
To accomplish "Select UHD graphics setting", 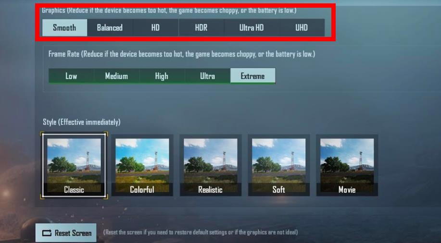I will [x=302, y=27].
